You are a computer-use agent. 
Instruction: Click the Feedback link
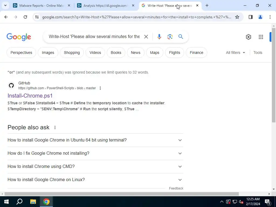176,188
